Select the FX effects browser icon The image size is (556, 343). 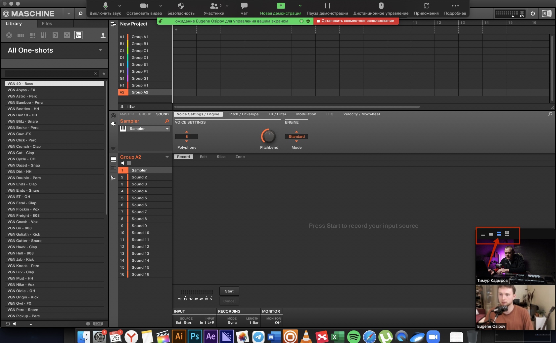(55, 35)
